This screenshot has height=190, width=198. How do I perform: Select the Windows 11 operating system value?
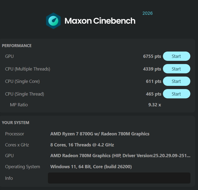tap(91, 167)
